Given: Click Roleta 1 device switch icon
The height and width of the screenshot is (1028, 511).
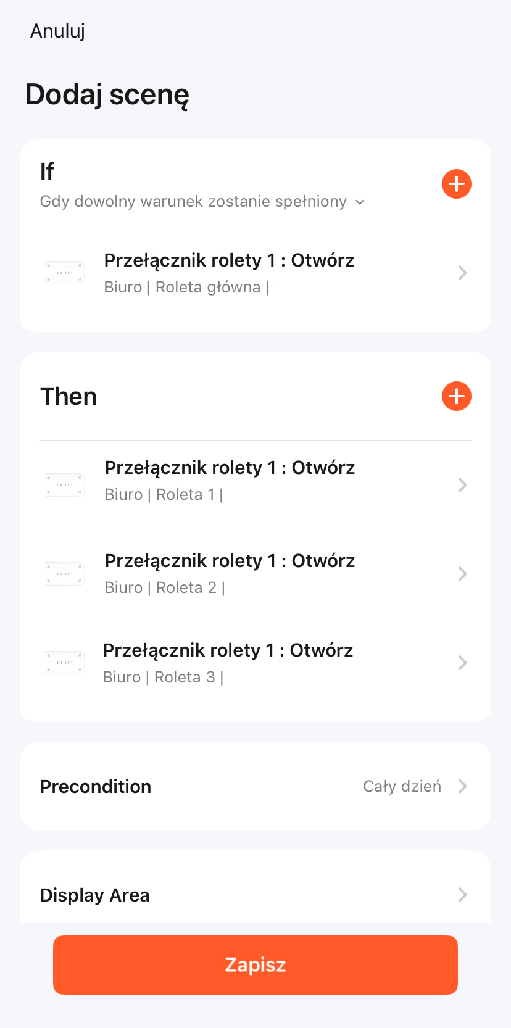Looking at the screenshot, I should pos(64,485).
